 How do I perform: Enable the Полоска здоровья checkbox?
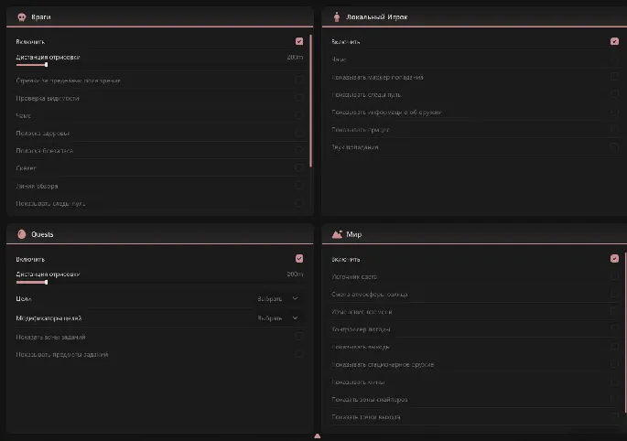[x=299, y=133]
